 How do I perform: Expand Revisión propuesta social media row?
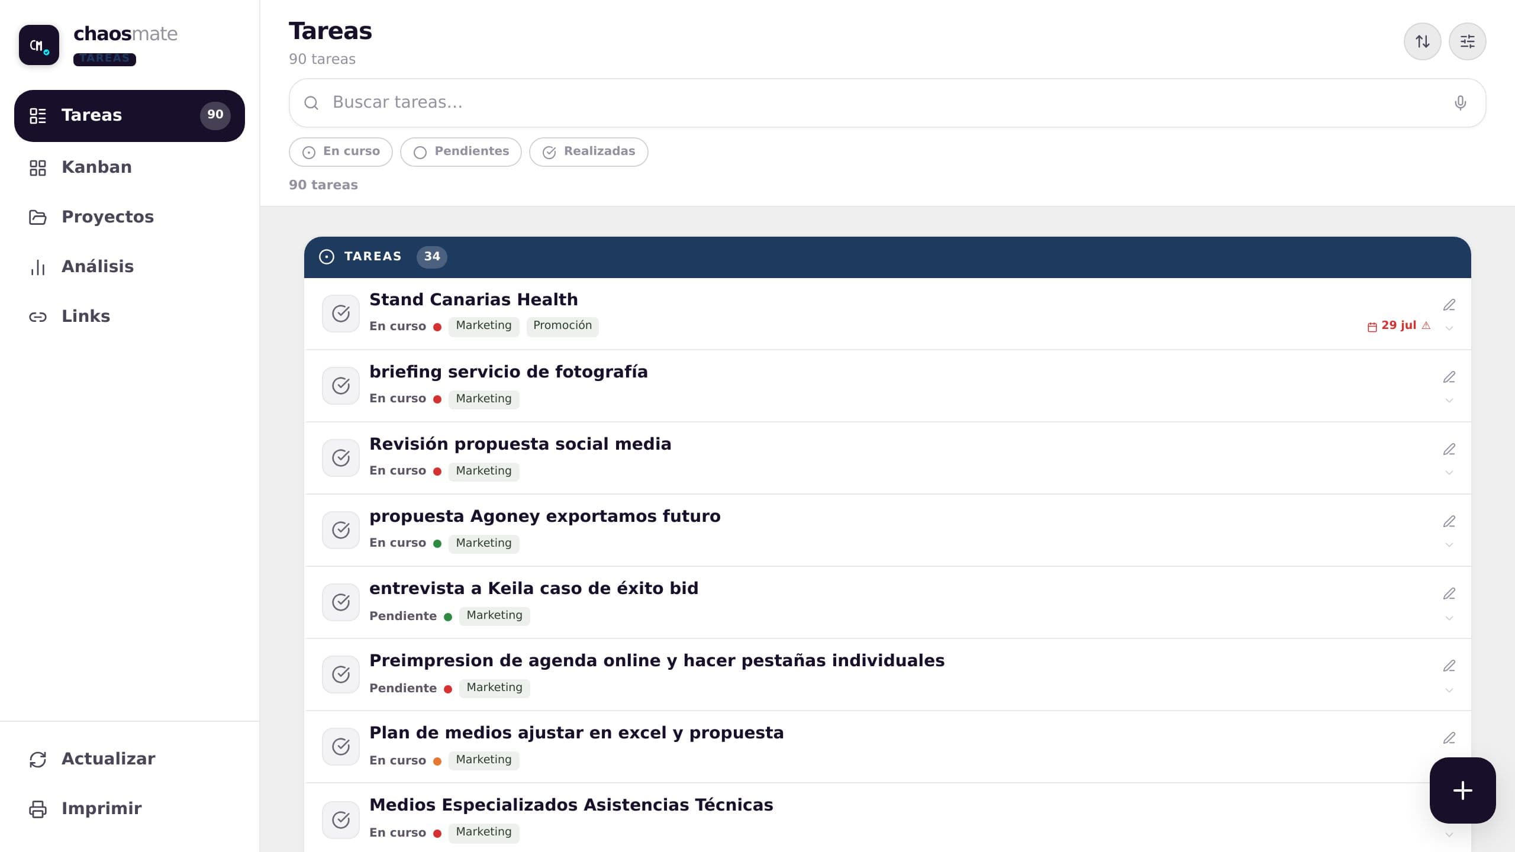click(x=1449, y=473)
